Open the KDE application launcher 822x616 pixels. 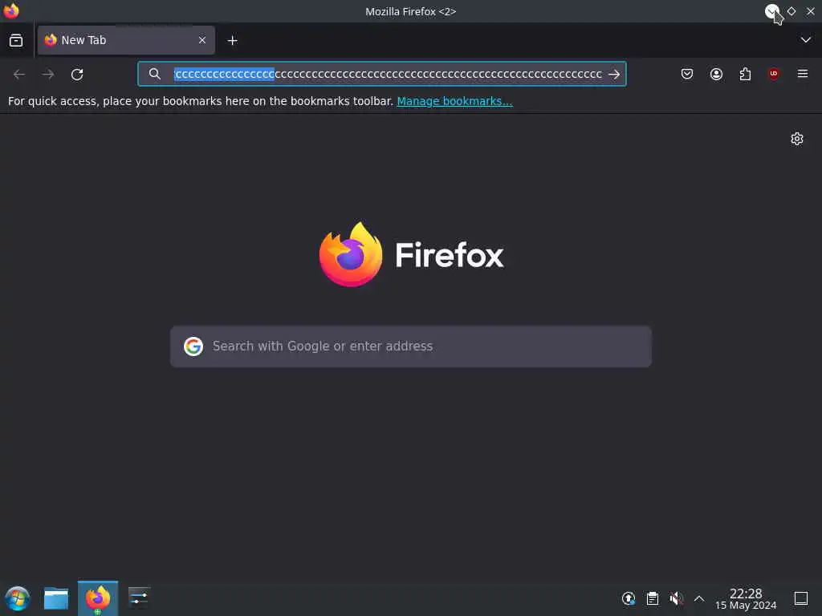point(18,598)
